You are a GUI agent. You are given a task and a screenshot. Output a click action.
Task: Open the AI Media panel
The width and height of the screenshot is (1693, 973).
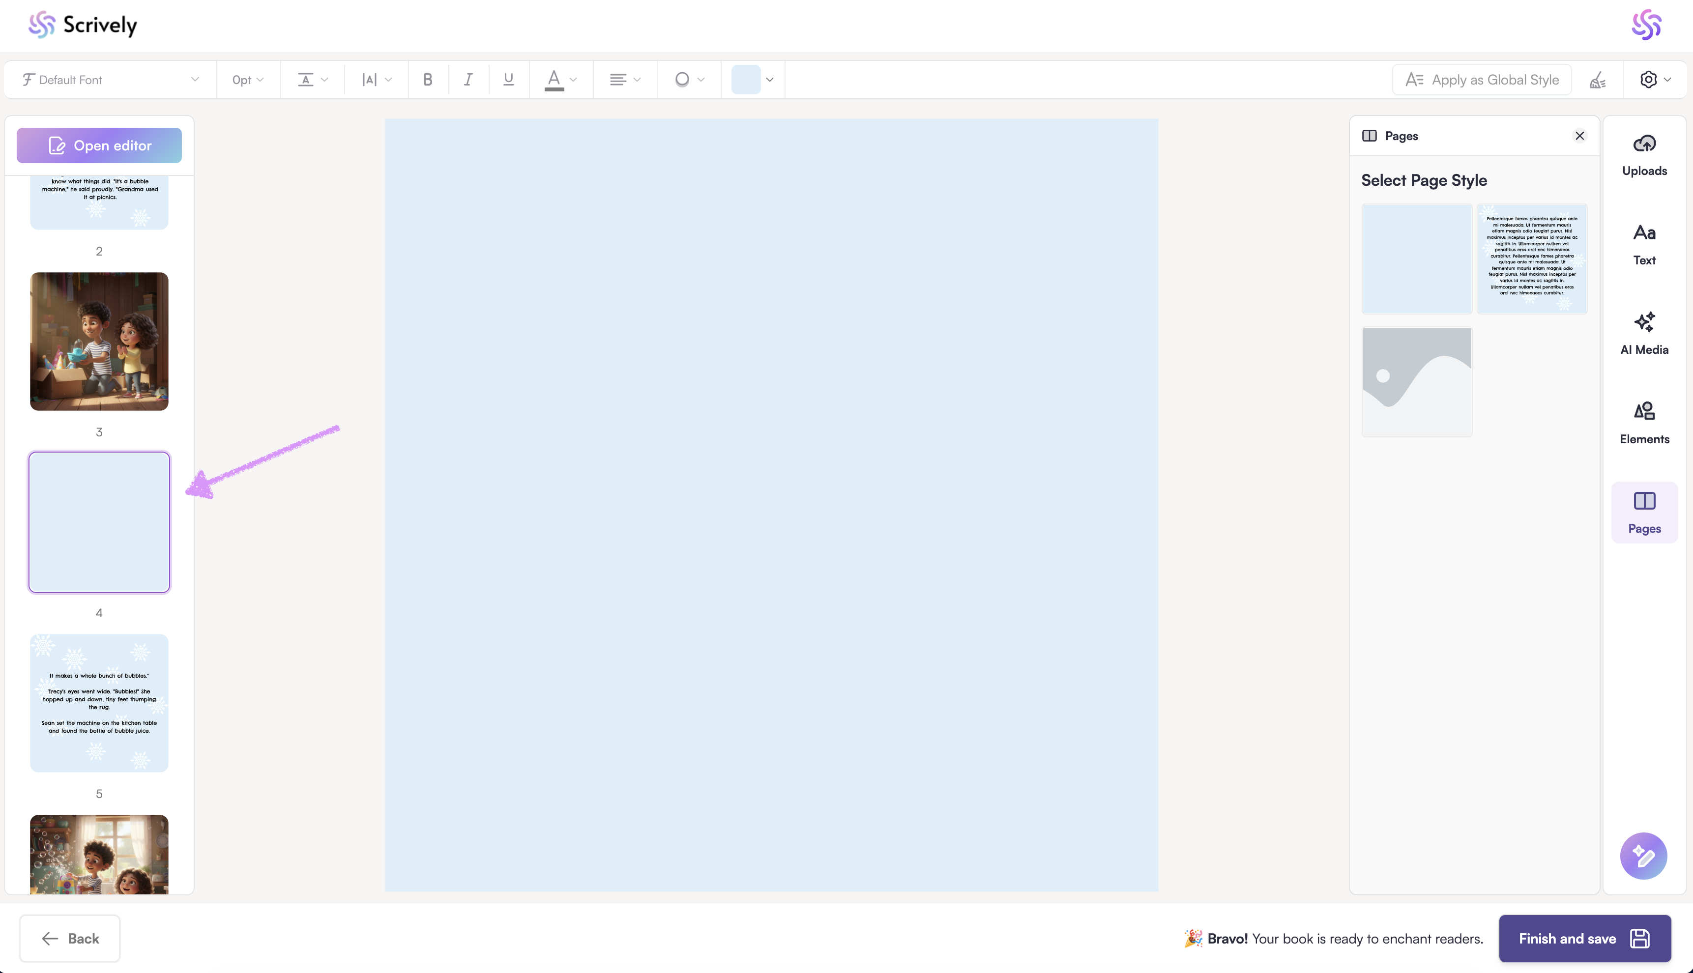1644,334
